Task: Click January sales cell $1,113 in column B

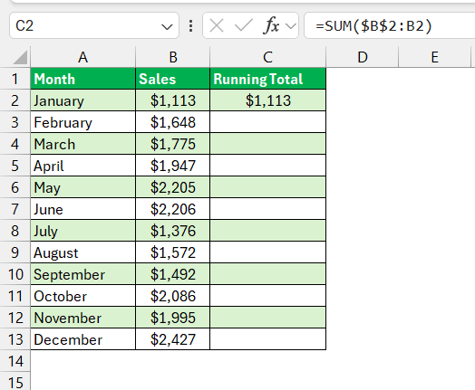Action: pyautogui.click(x=172, y=100)
